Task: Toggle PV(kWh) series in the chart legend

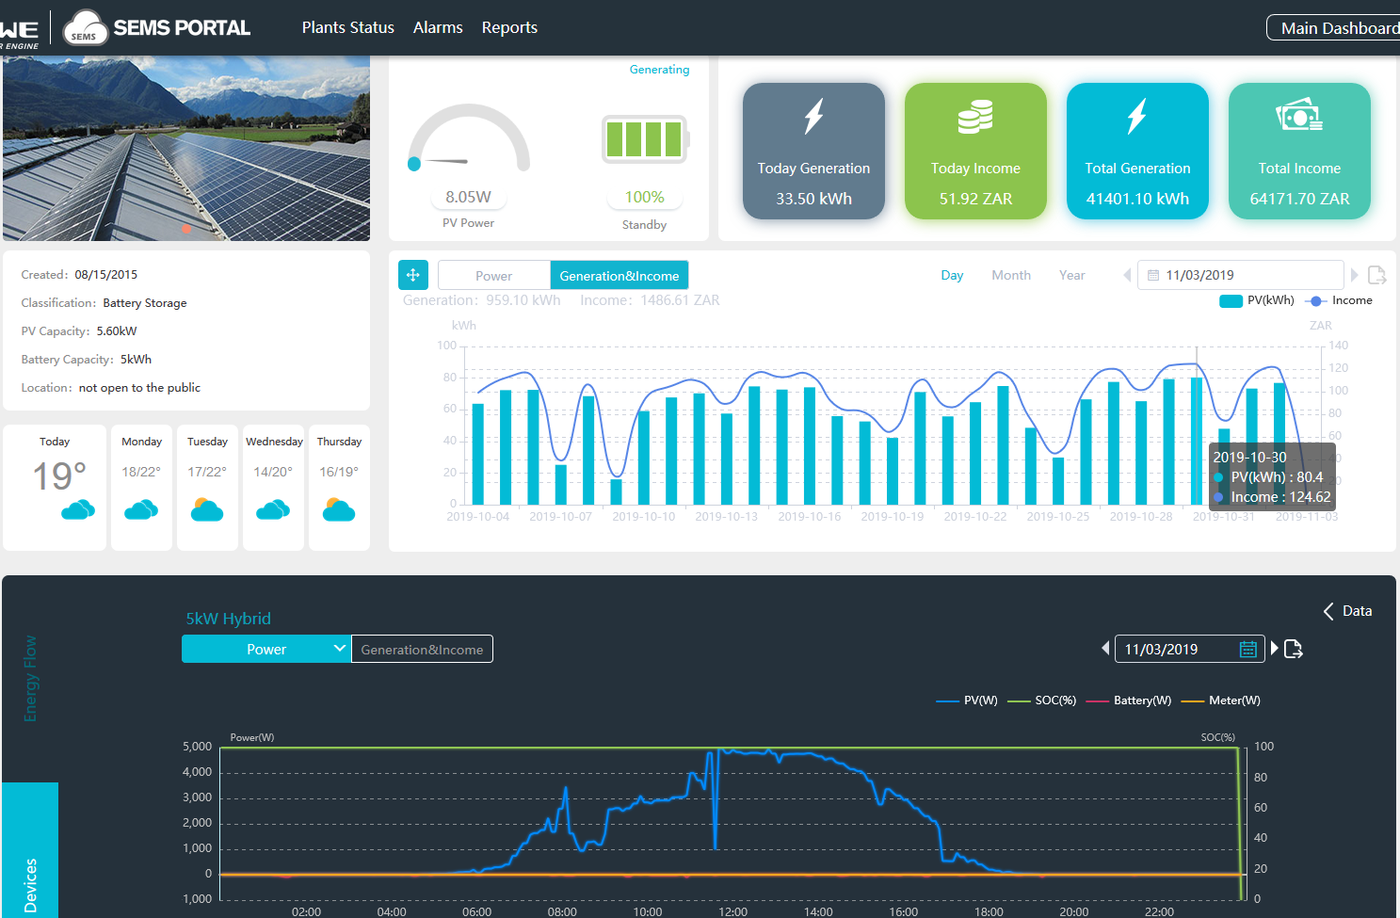Action: point(1256,300)
